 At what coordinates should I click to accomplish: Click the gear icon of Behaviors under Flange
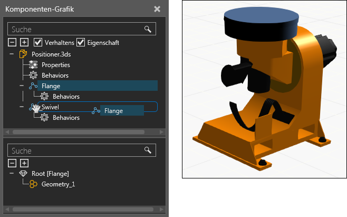[x=44, y=96]
